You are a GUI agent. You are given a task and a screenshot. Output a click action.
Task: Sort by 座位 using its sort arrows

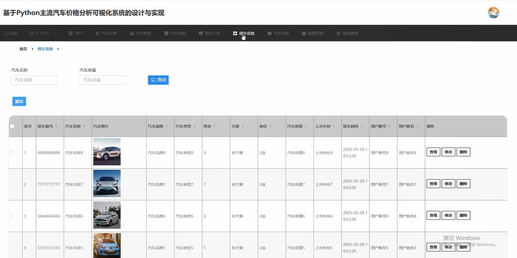point(270,126)
